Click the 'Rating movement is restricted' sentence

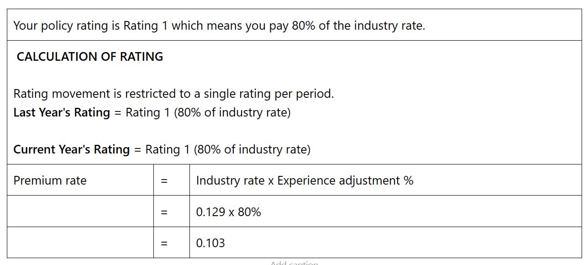click(173, 94)
